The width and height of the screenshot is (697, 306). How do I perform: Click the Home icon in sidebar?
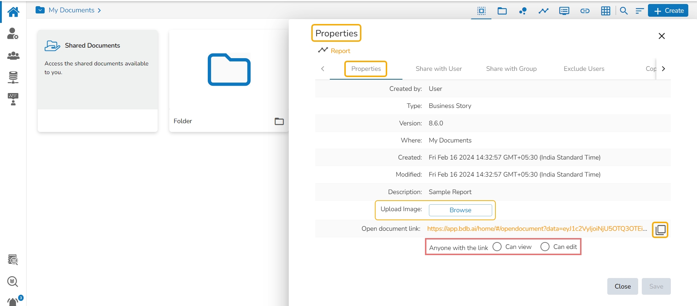pyautogui.click(x=13, y=12)
